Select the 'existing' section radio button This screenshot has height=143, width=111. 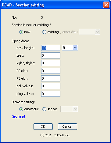click(x=44, y=32)
